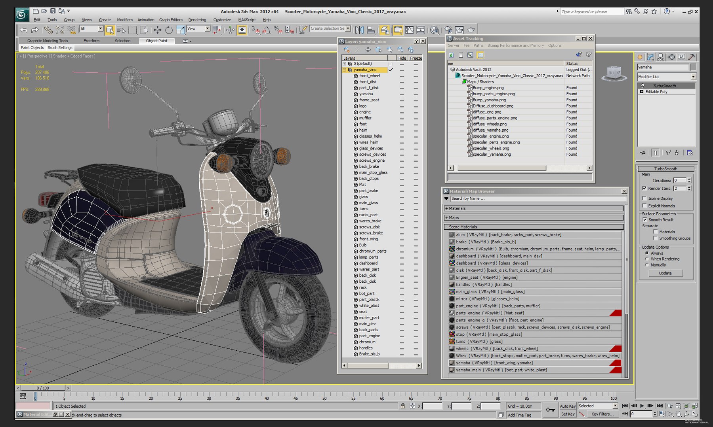The width and height of the screenshot is (713, 427).
Task: Toggle Hide for the front_wheel layer row
Action: [402, 76]
